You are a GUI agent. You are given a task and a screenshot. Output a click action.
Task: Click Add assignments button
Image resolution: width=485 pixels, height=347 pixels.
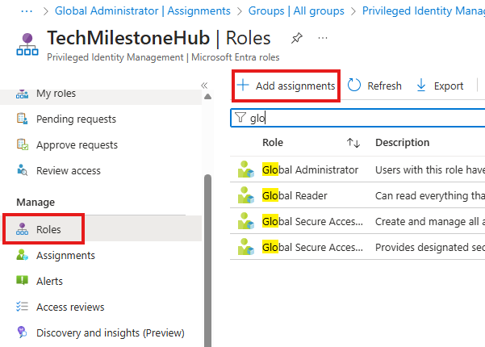coord(286,86)
